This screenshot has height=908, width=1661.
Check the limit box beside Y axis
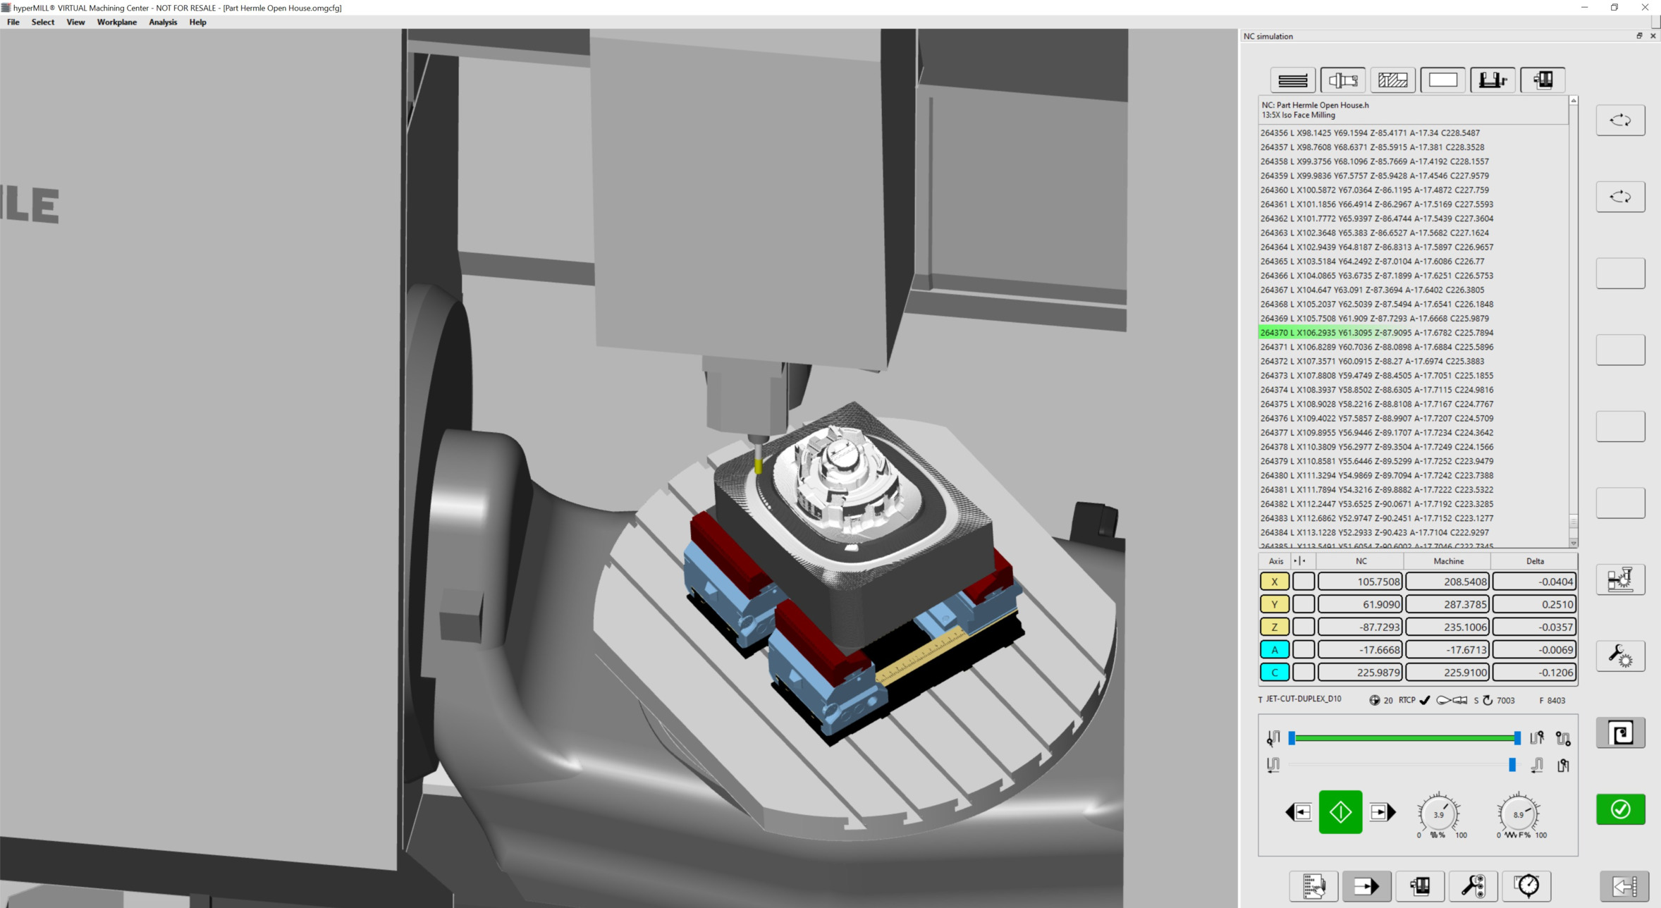1303,604
